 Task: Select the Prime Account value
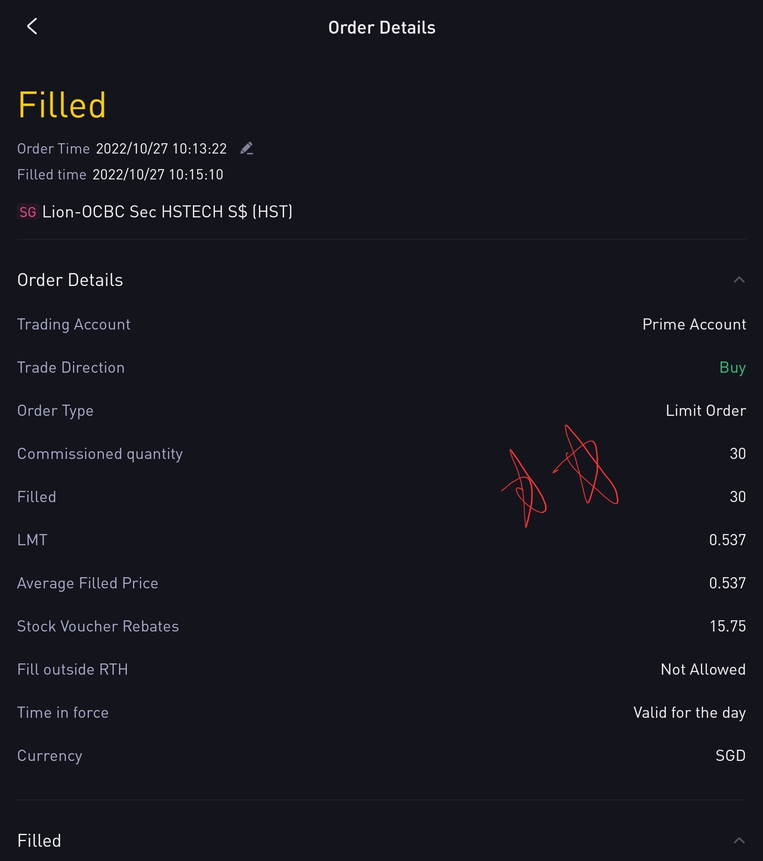694,324
